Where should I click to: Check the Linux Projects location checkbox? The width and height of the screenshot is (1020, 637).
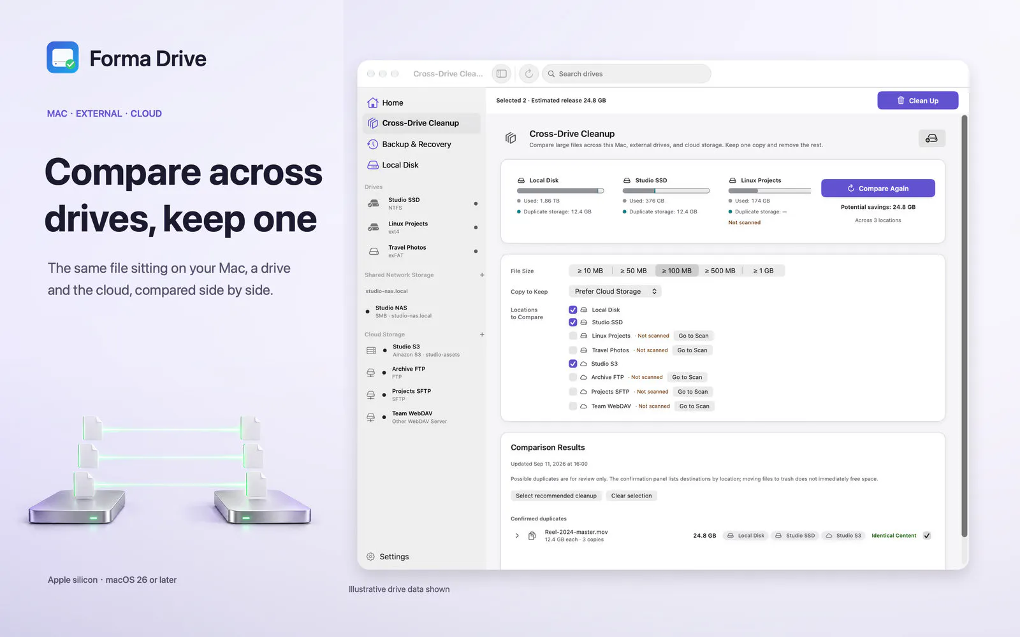[x=572, y=336]
